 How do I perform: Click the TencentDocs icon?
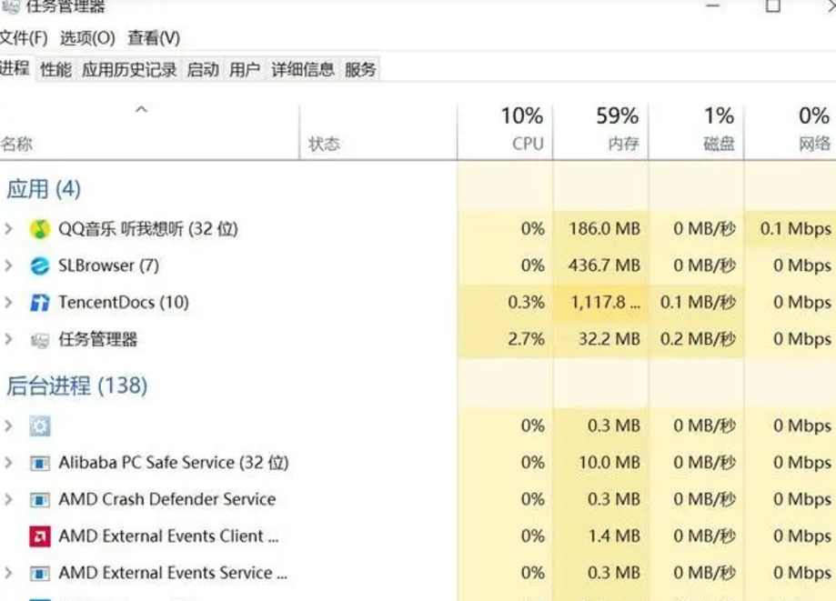point(39,303)
